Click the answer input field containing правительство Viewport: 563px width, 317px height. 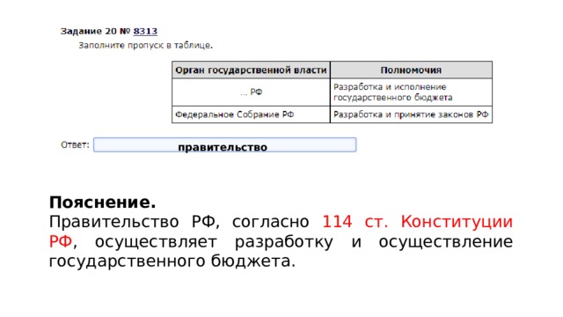tap(225, 144)
